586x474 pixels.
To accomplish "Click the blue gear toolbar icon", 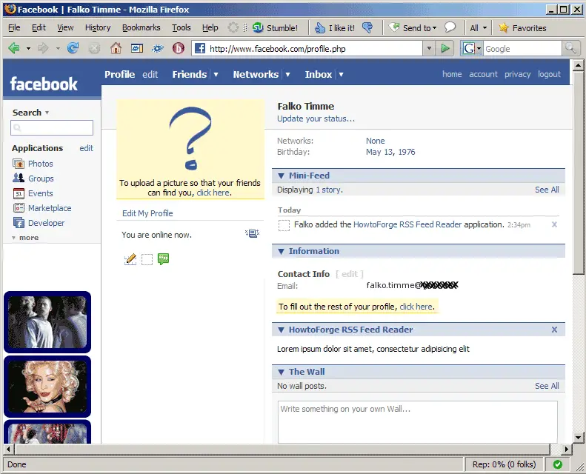I will click(158, 48).
